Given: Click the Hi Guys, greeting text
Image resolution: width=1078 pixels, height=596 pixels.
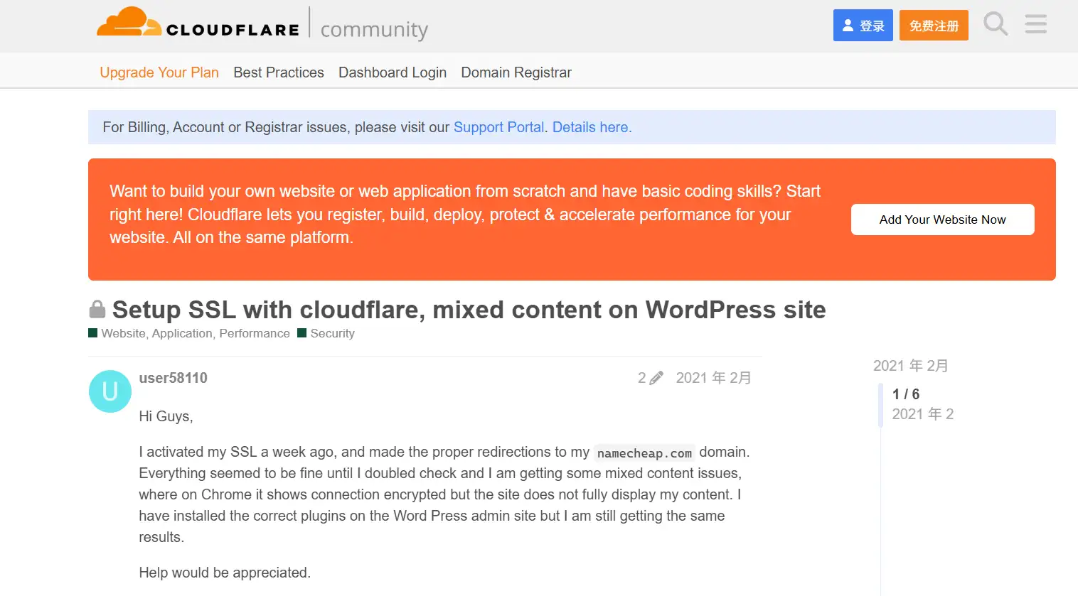Looking at the screenshot, I should pos(166,416).
